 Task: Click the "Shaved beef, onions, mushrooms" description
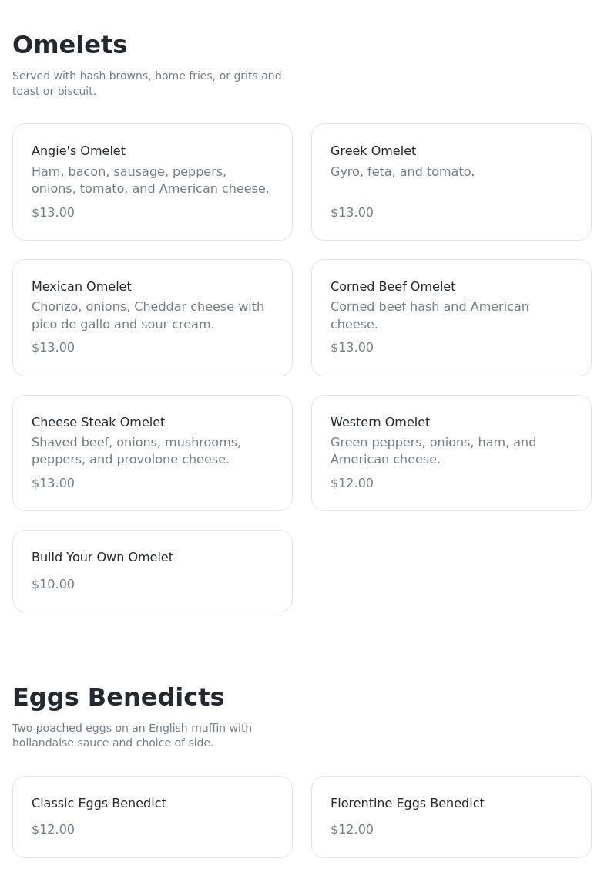136,451
